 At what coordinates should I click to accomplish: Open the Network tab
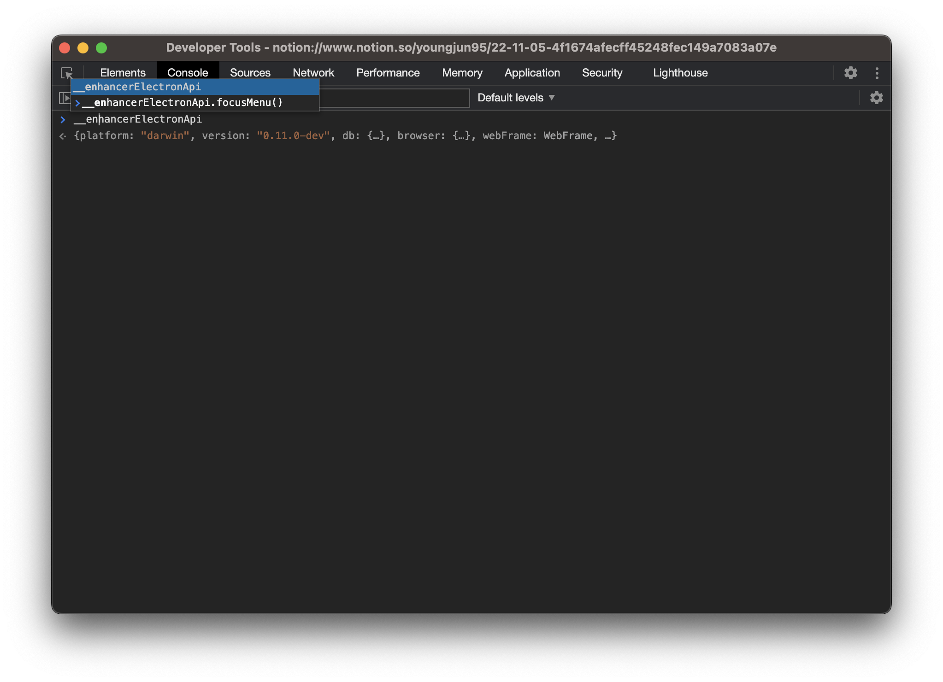pos(313,73)
